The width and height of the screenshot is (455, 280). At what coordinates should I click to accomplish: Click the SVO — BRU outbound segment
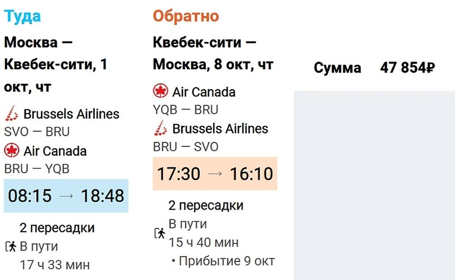(x=37, y=132)
